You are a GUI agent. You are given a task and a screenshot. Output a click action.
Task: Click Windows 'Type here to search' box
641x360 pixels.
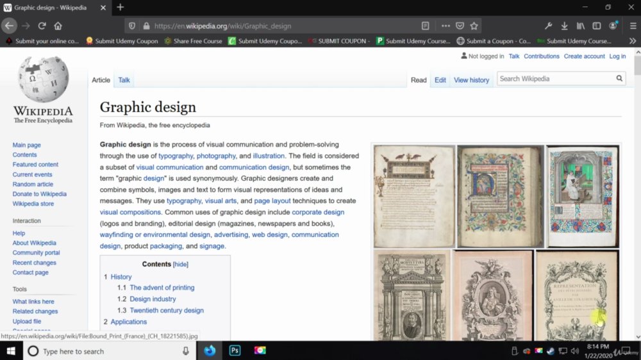pos(110,351)
